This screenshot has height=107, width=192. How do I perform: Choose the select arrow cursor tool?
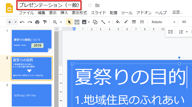[69, 22]
